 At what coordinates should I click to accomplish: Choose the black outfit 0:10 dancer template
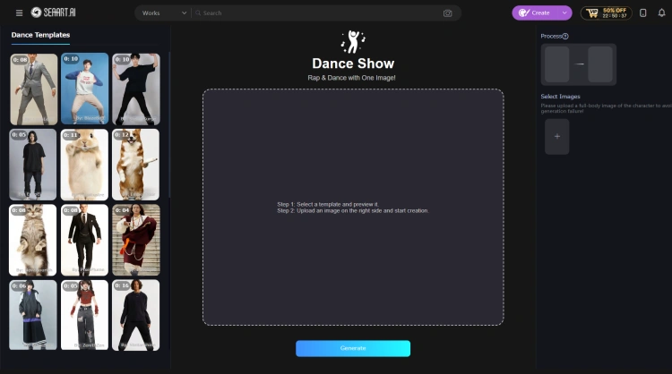136,89
